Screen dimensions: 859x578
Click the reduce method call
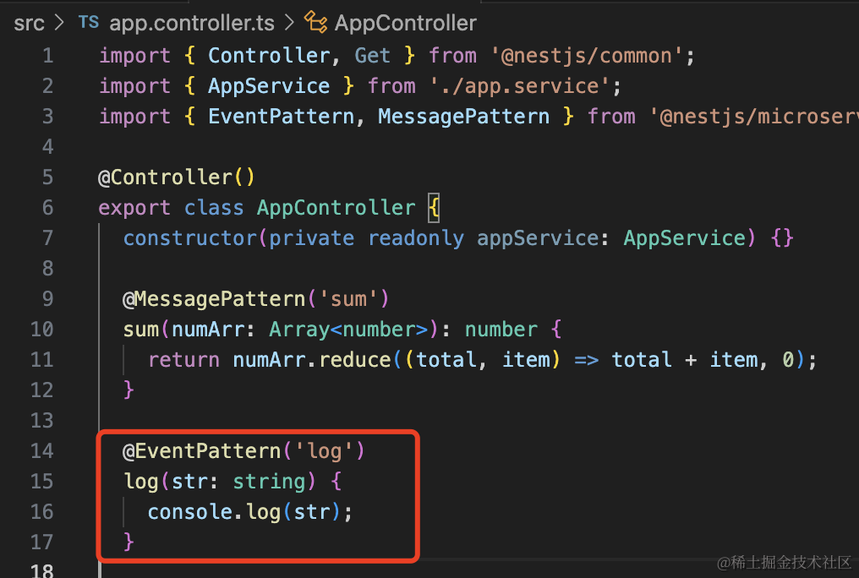354,360
